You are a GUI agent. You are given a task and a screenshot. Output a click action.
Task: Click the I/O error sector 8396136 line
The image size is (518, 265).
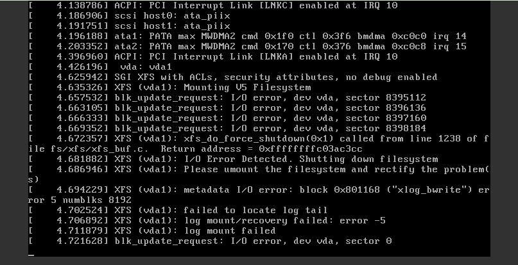227,108
